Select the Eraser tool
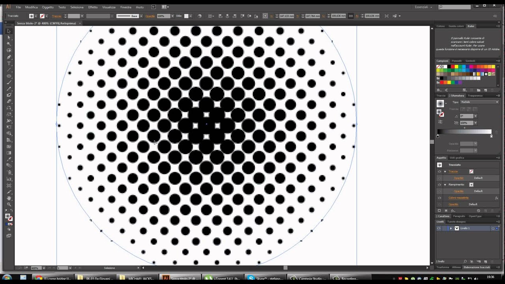The width and height of the screenshot is (505, 284). click(x=9, y=101)
